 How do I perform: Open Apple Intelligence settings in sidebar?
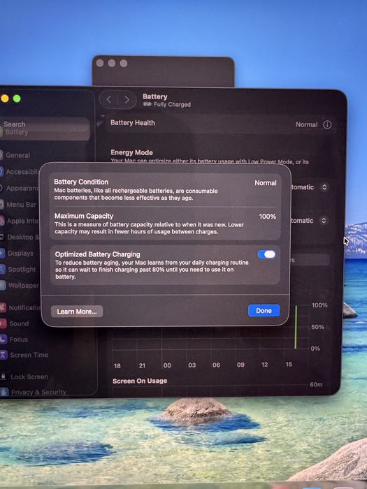tap(20, 221)
